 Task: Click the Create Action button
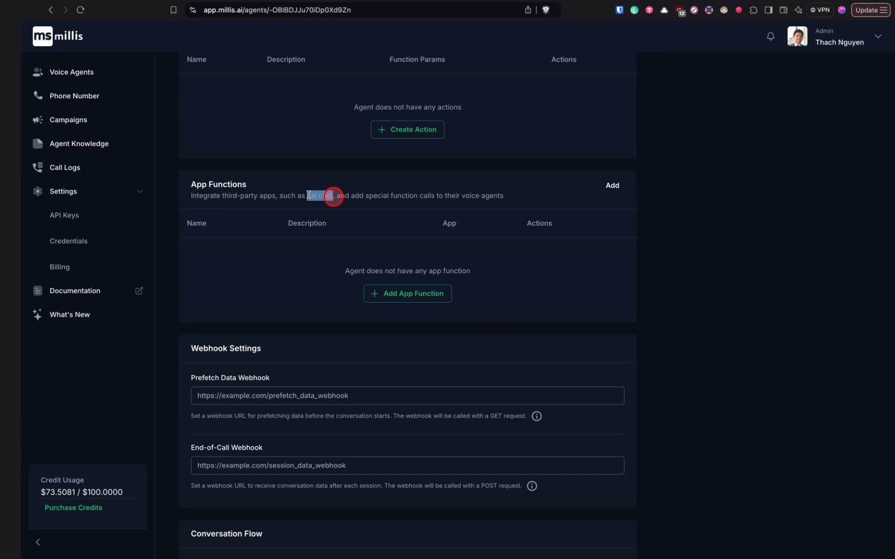(407, 129)
